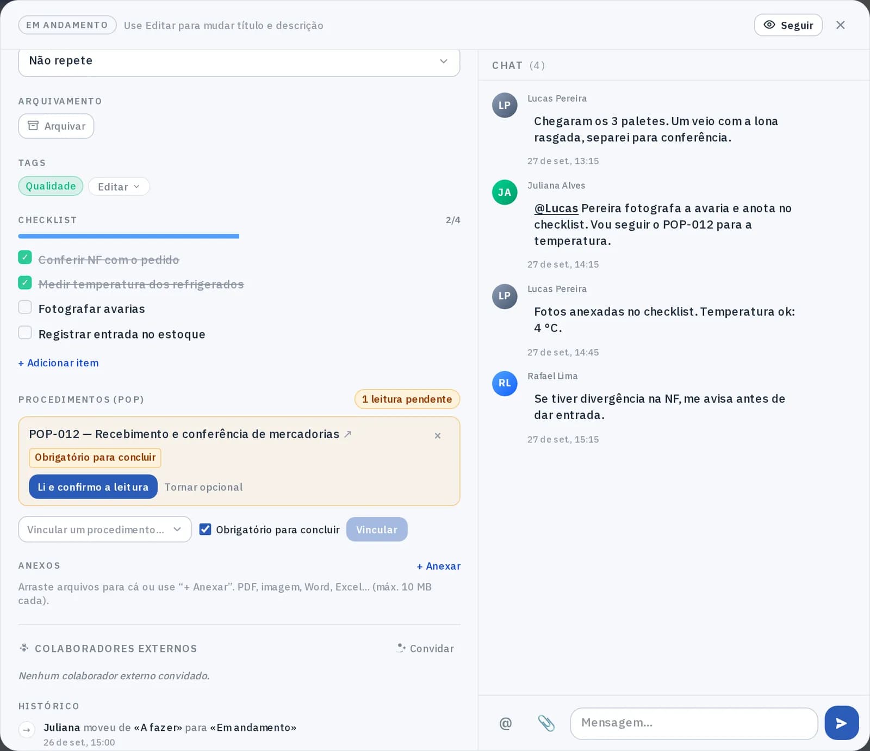Click the orange Obrigatório para concluir badge
Viewport: 870px width, 751px height.
tap(95, 457)
